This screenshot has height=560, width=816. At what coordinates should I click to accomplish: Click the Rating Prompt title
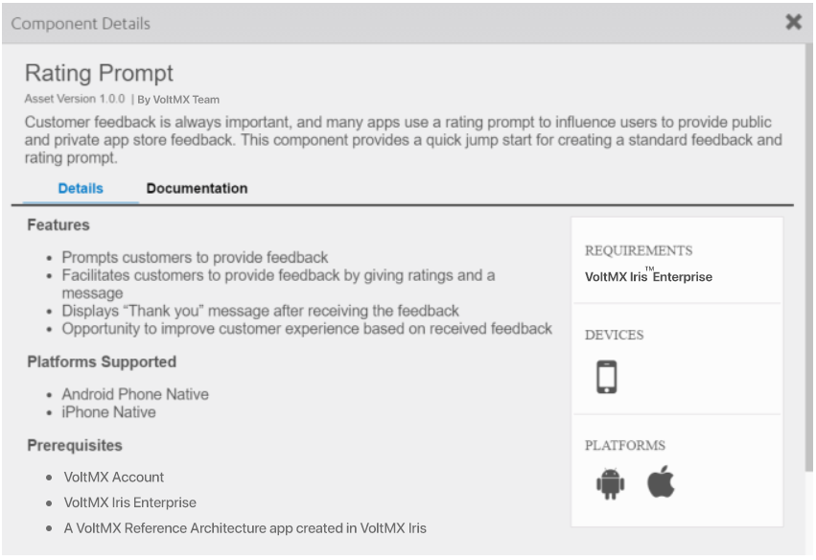(99, 74)
